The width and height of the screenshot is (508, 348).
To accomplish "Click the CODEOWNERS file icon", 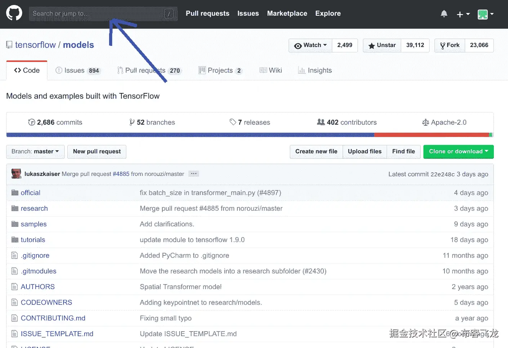I will (x=15, y=302).
